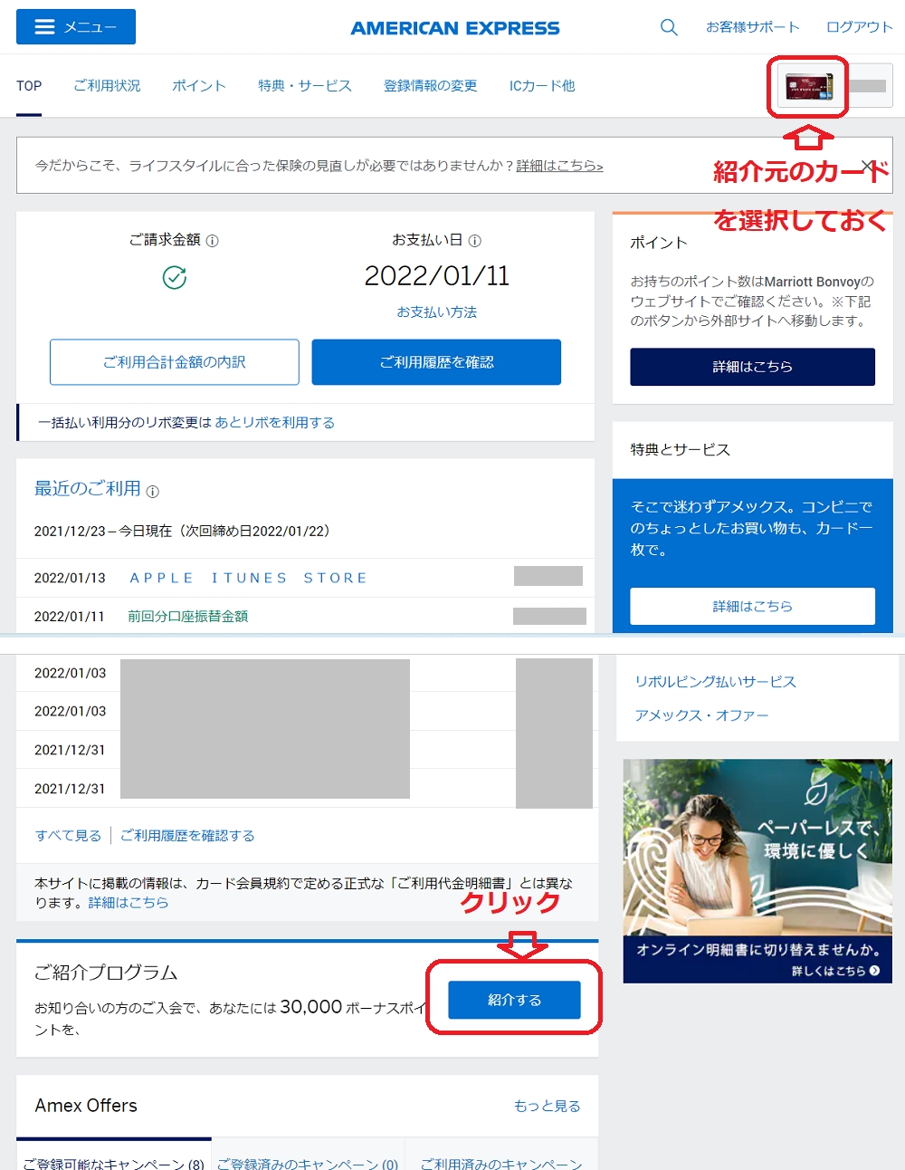This screenshot has width=905, height=1170.
Task: Click the ご利用履歴を確認 blue button
Action: click(x=436, y=362)
